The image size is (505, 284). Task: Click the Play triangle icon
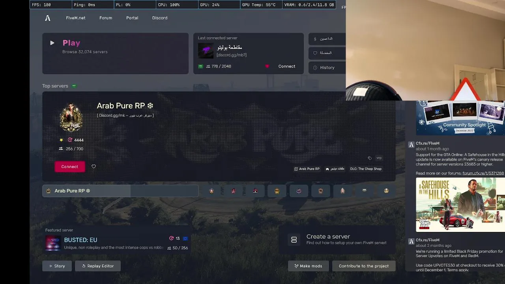pos(52,43)
